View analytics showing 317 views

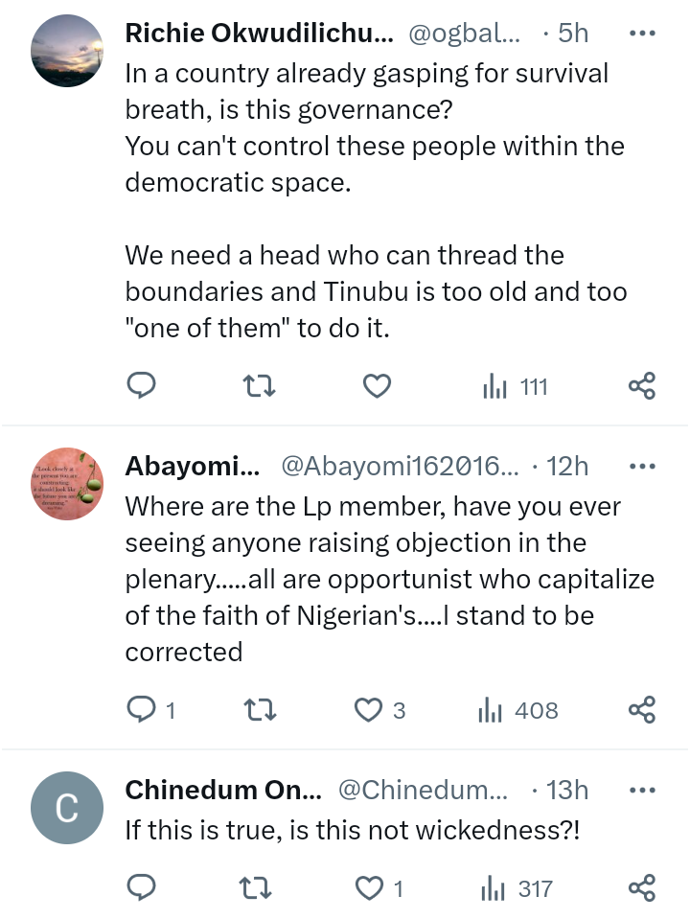517,888
